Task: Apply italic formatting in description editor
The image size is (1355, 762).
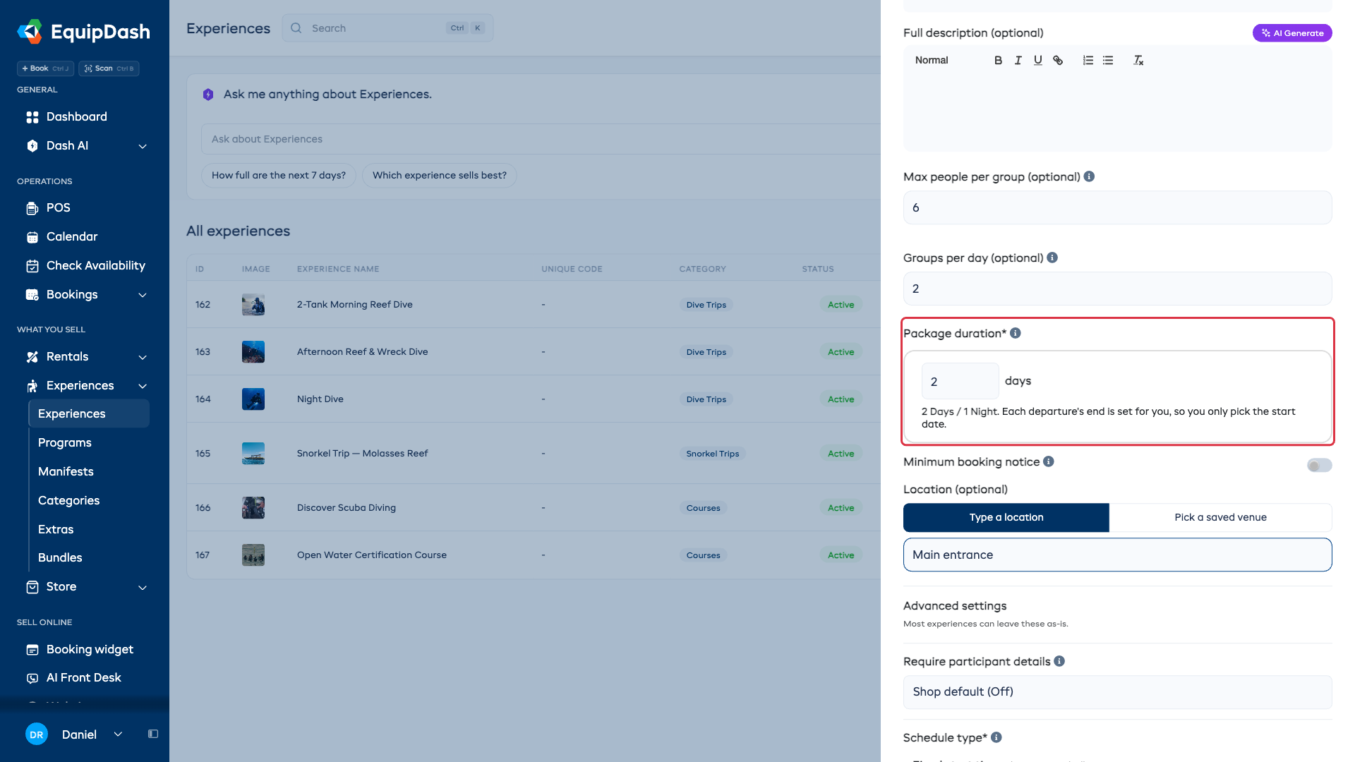Action: click(x=1018, y=61)
